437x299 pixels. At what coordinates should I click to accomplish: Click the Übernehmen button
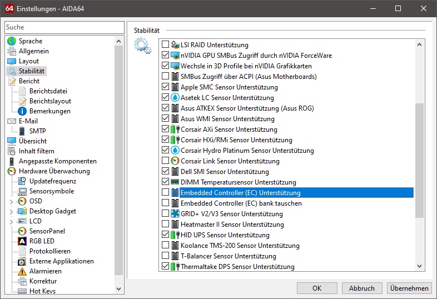pyautogui.click(x=409, y=288)
